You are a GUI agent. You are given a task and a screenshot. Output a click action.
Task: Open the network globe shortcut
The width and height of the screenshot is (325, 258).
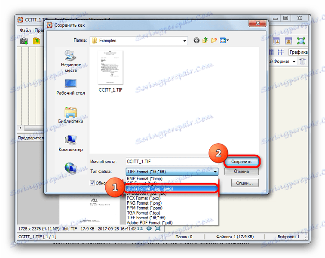coord(71,168)
